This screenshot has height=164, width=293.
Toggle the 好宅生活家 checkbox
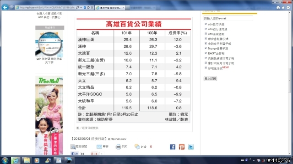(x=206, y=68)
